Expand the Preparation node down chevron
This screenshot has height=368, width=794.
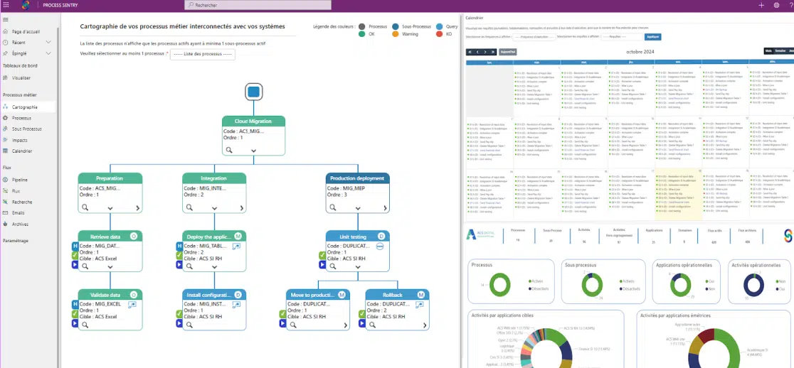pos(110,207)
